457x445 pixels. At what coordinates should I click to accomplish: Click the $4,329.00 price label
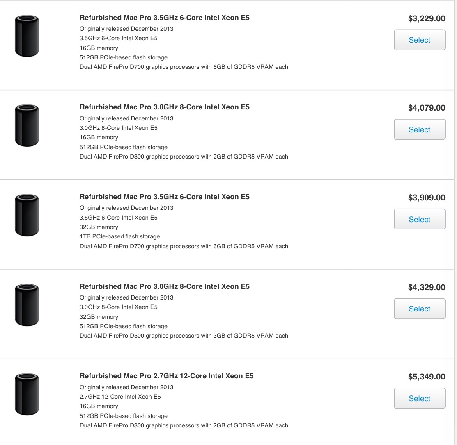(427, 287)
